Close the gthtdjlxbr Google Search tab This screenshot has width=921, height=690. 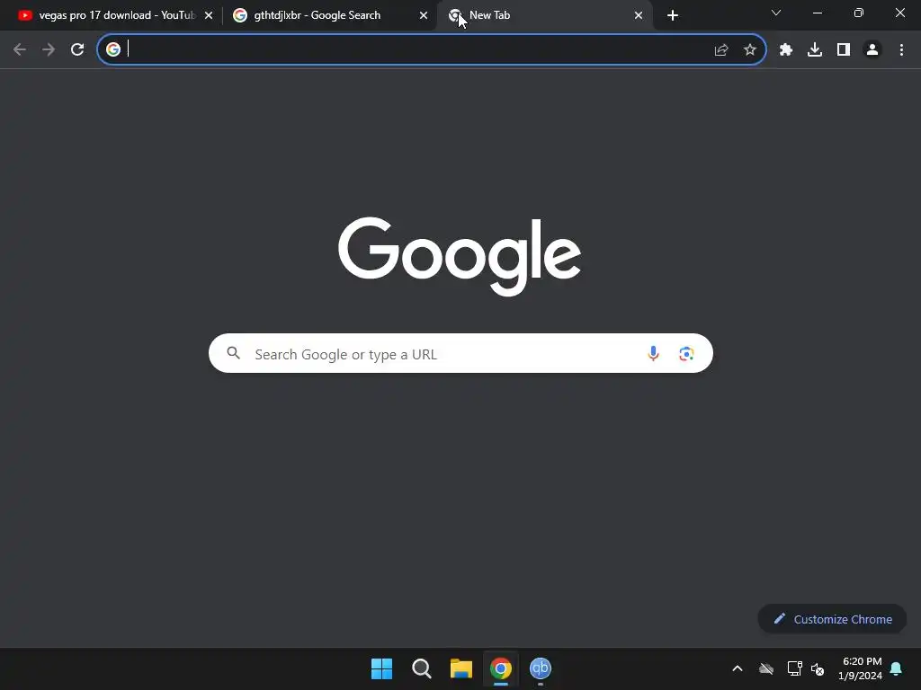tap(424, 15)
